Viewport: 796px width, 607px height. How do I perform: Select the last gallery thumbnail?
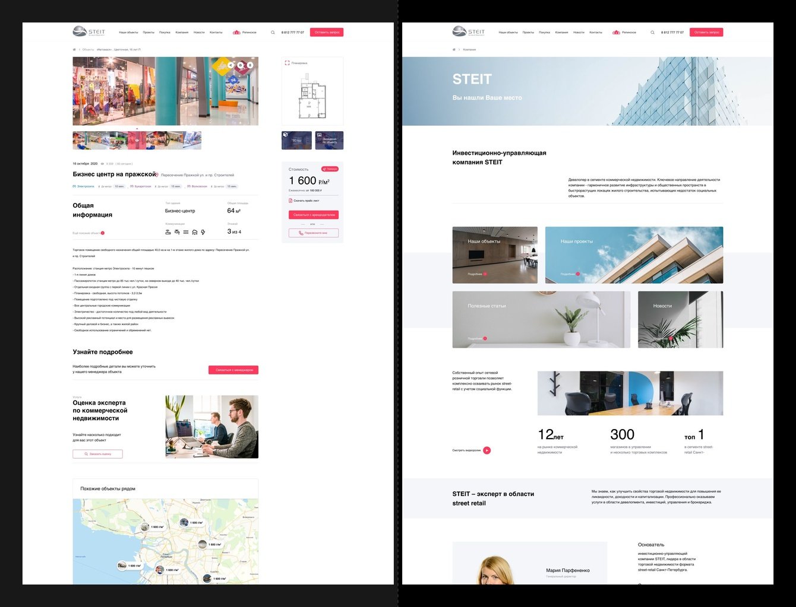(192, 140)
